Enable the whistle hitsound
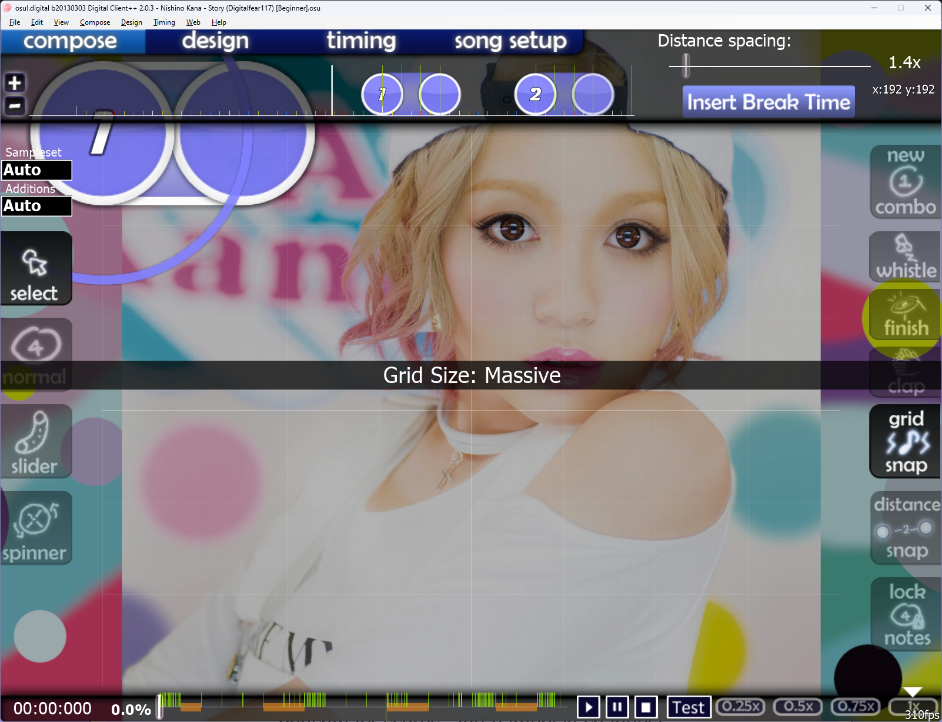The image size is (942, 722). (x=905, y=257)
